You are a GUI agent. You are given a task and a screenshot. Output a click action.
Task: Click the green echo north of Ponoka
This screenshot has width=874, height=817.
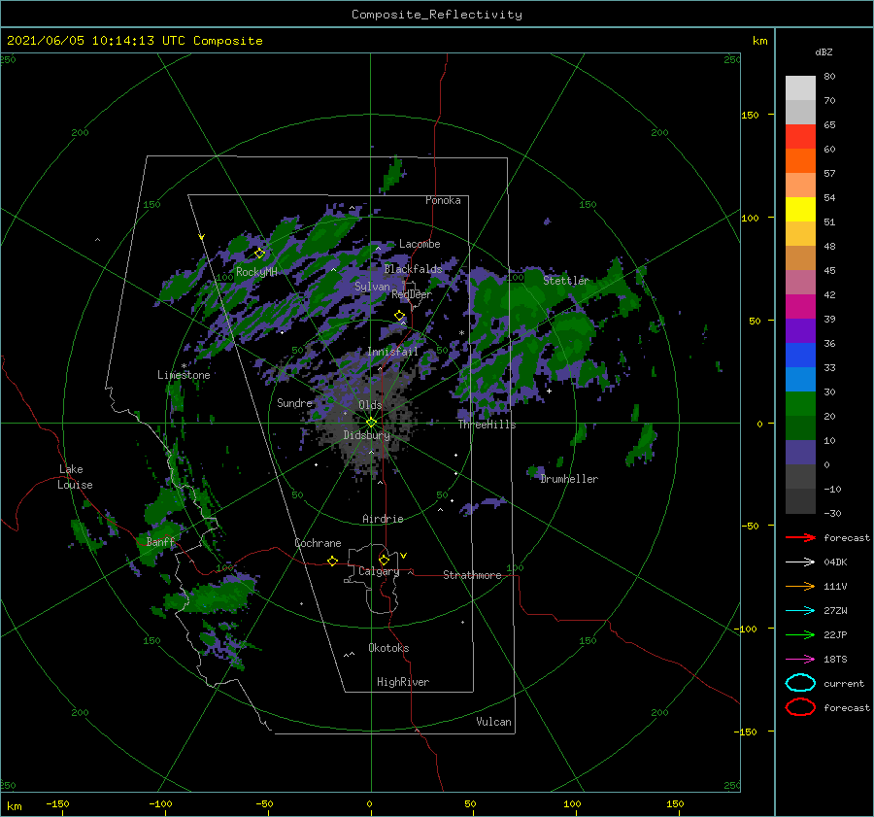click(x=394, y=174)
